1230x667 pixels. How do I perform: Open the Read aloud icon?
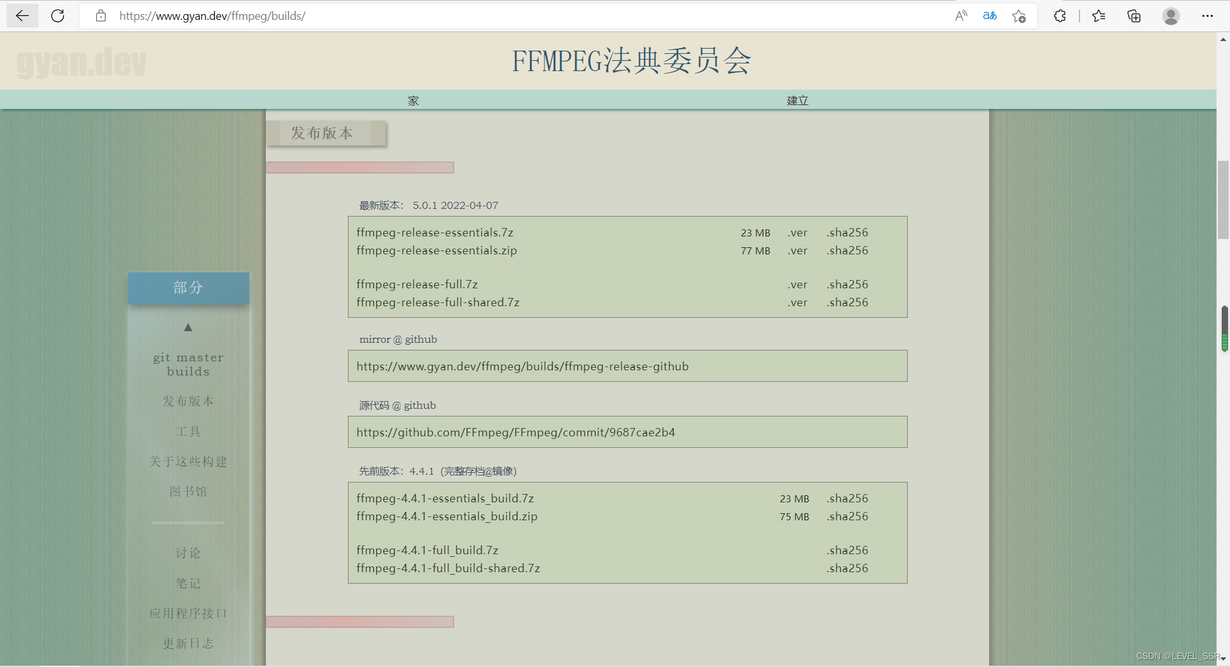tap(961, 16)
